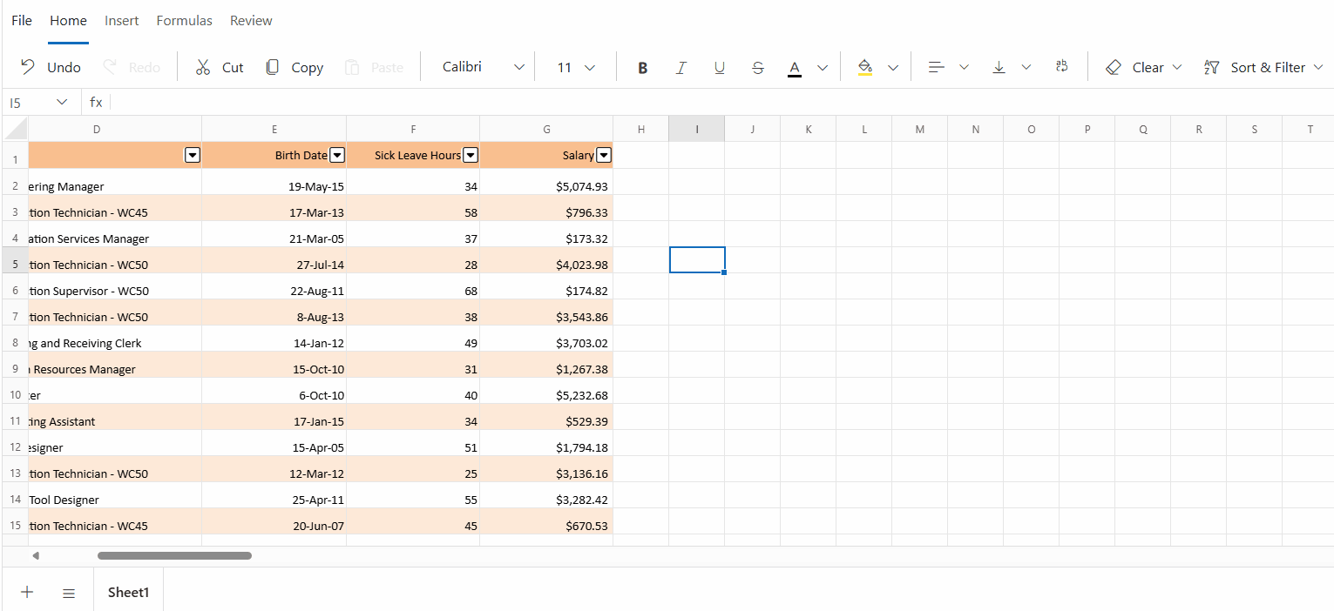Click the scrollbar left arrow
Viewport: 1334px width, 611px height.
tap(36, 555)
